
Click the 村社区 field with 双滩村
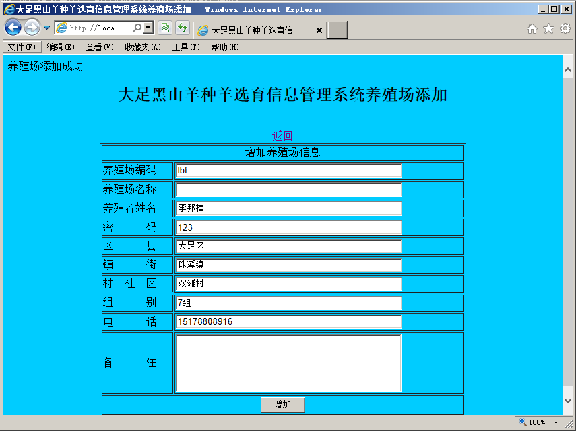289,284
